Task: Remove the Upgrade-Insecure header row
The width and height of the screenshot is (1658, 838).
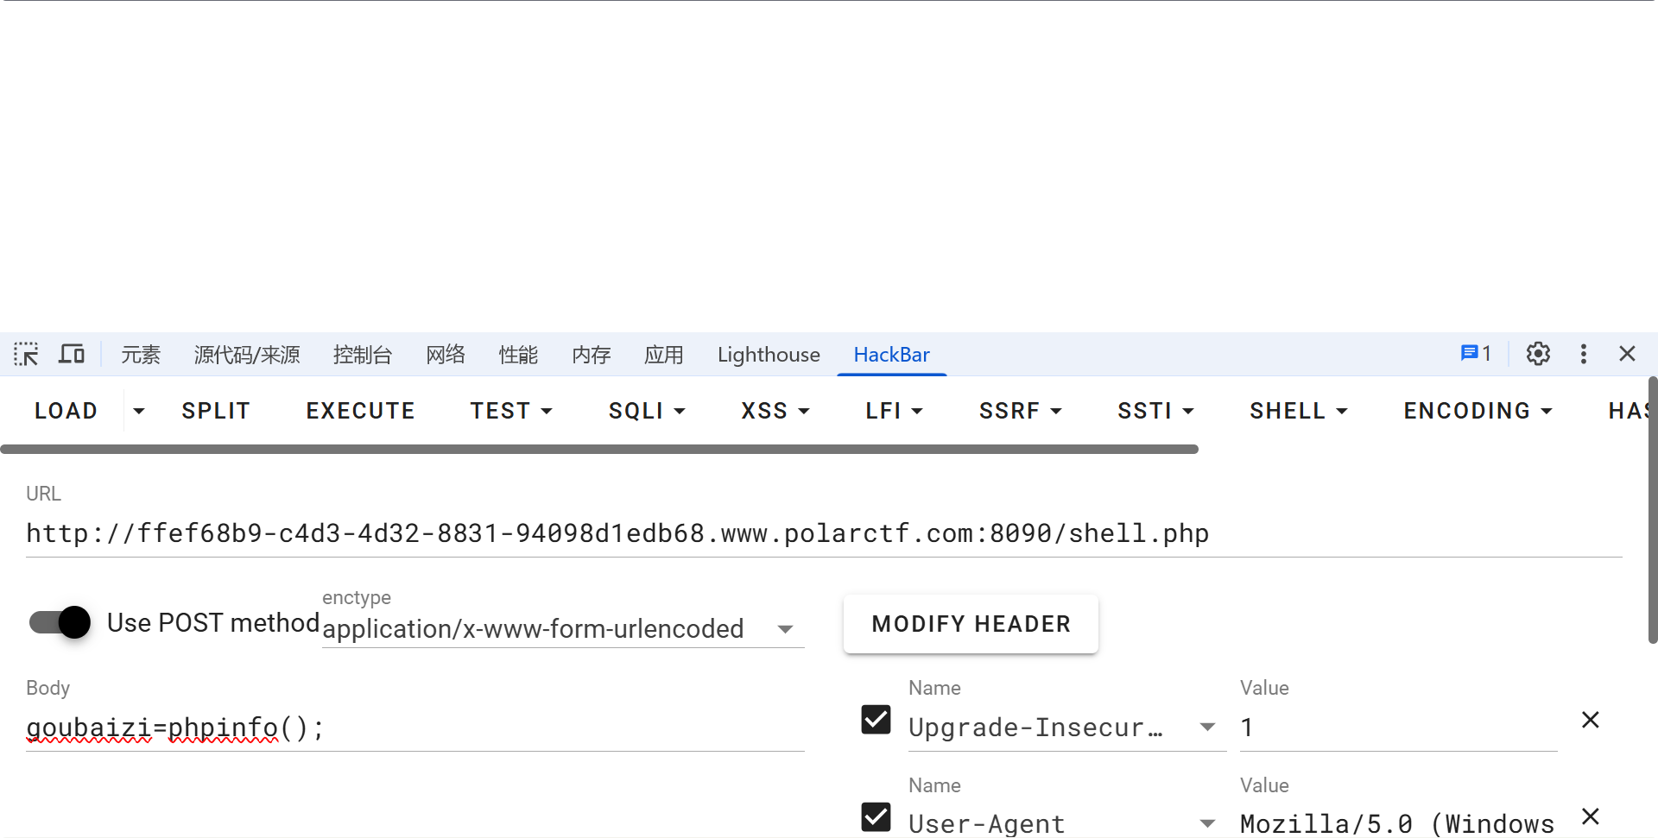Action: pos(1591,720)
